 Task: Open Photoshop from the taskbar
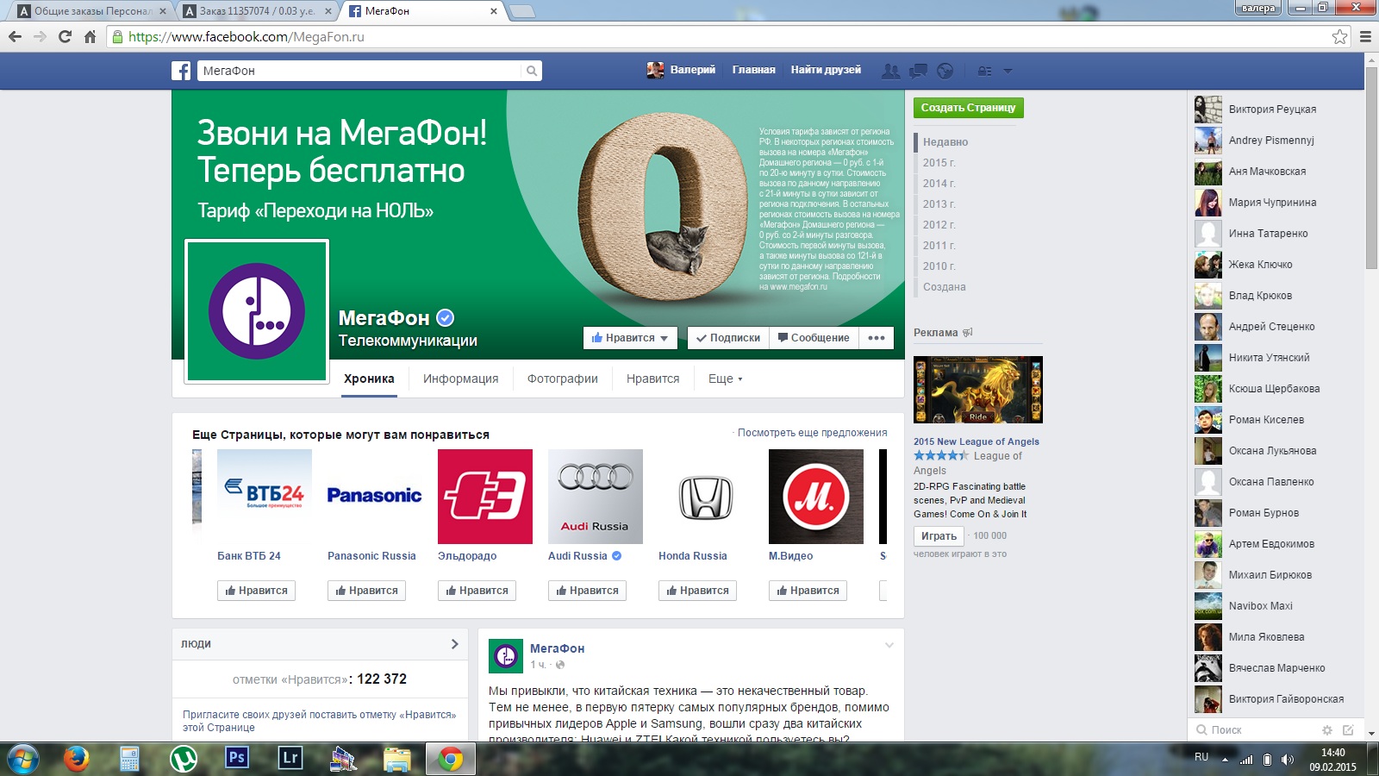pos(236,758)
